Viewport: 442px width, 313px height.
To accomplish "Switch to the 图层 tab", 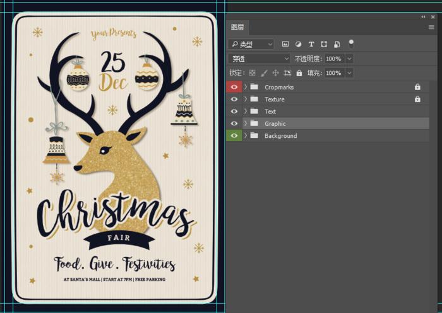I will (x=237, y=27).
